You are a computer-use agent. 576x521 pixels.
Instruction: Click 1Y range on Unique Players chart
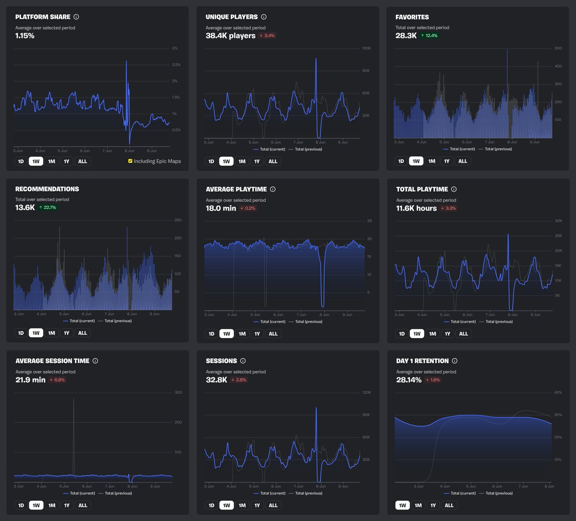(x=256, y=161)
